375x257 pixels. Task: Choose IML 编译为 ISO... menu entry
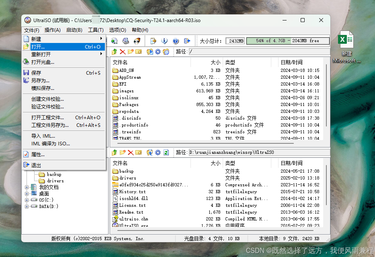pos(64,143)
